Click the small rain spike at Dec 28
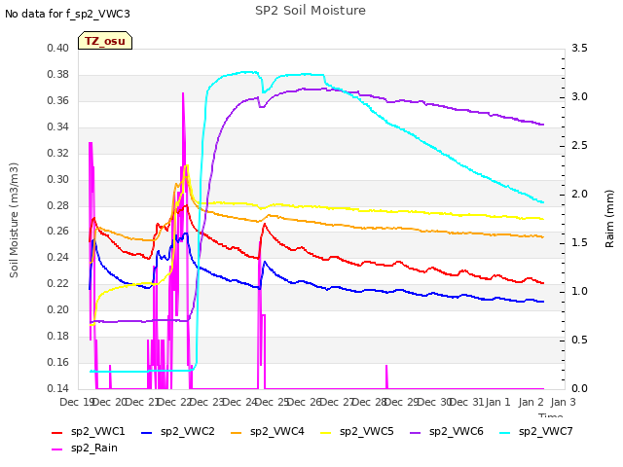 tap(386, 377)
